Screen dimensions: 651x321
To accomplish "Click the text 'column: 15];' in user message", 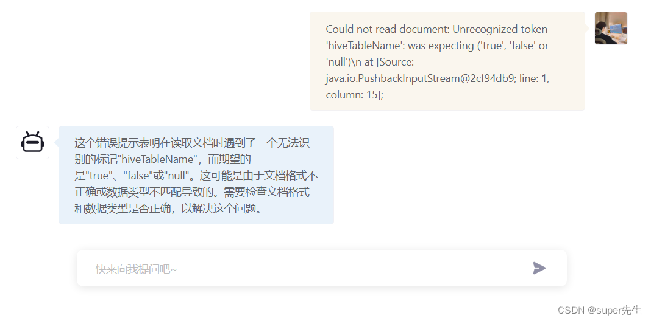I will click(355, 95).
